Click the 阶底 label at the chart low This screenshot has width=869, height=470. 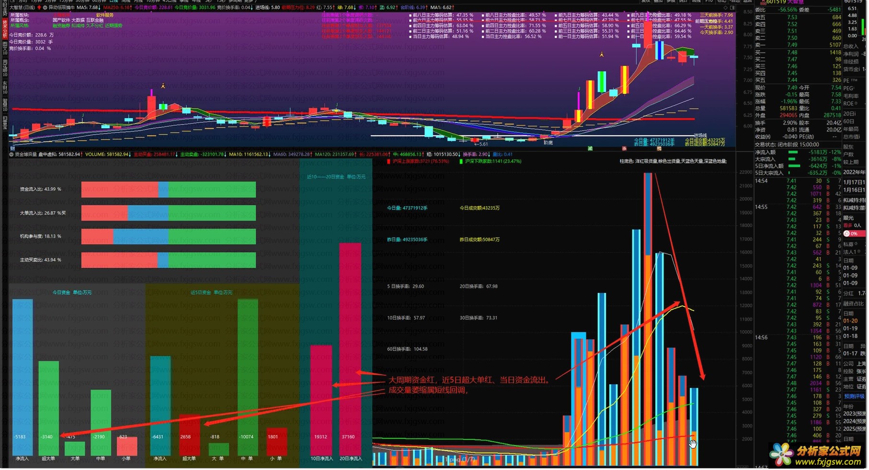548,143
